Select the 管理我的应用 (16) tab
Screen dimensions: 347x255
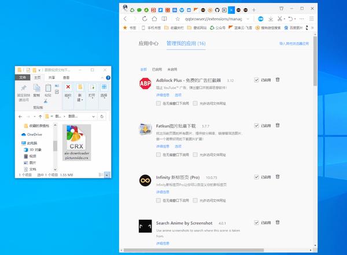click(186, 43)
